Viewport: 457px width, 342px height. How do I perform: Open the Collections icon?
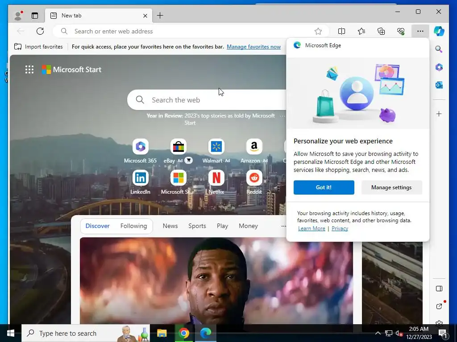381,31
